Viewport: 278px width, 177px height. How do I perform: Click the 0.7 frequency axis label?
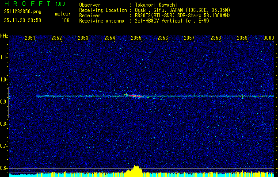coord(4,146)
